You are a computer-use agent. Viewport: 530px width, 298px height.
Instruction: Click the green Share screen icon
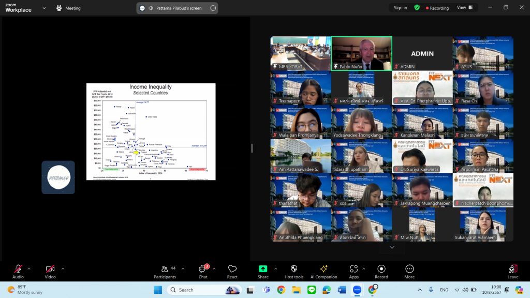click(x=263, y=269)
